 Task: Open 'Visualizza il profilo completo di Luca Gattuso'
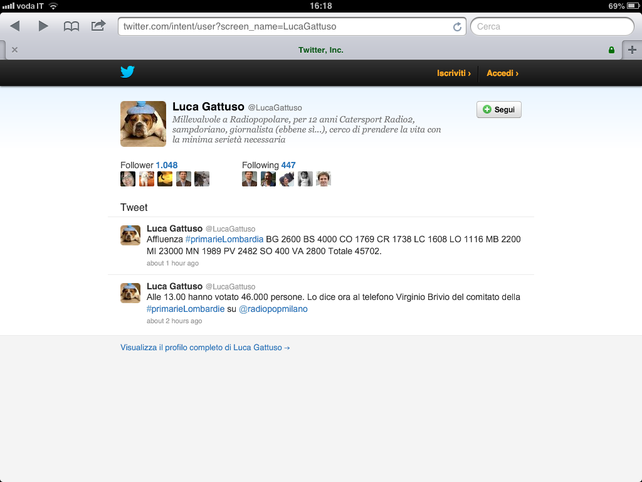coord(205,348)
